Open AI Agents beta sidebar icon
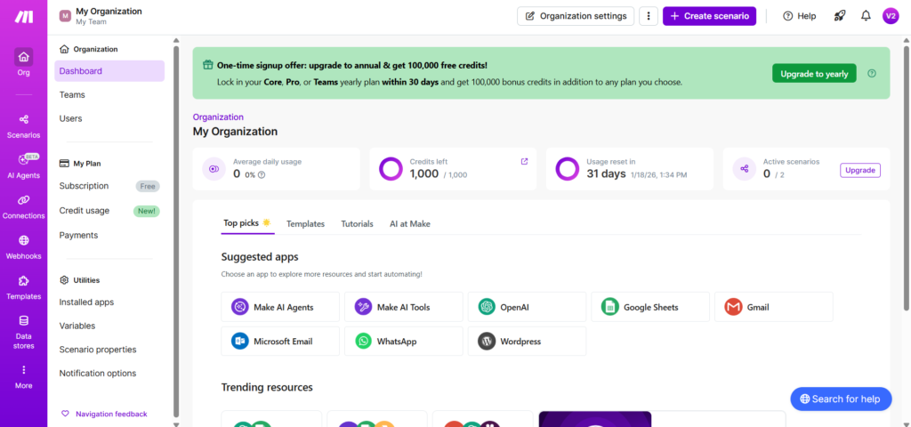This screenshot has width=911, height=427. click(x=23, y=165)
